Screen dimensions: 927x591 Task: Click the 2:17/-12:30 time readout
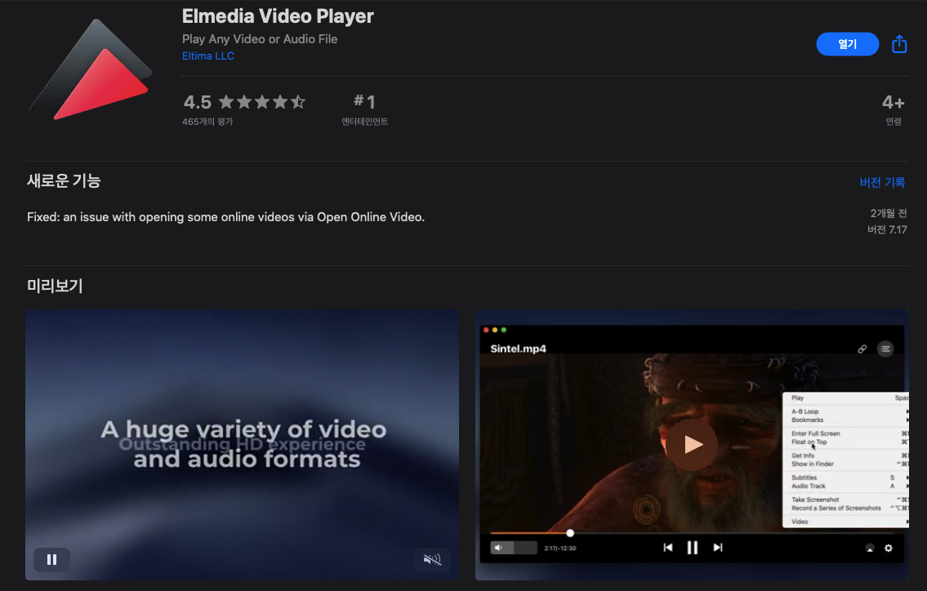pos(559,549)
